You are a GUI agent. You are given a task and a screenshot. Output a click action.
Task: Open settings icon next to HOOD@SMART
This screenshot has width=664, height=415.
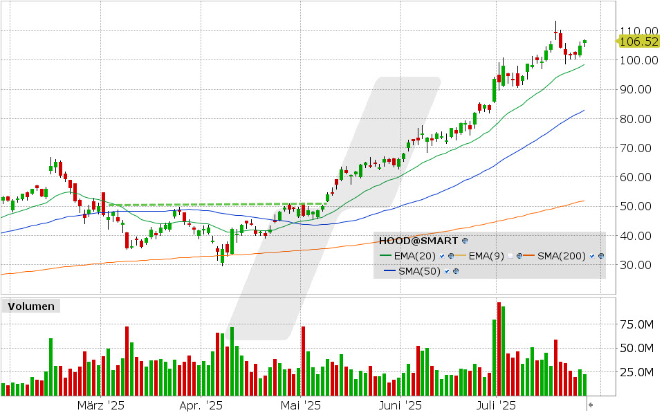point(465,241)
